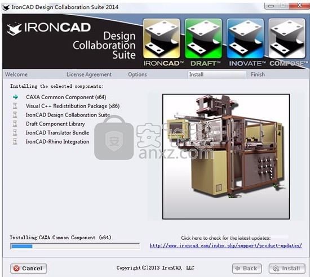
Task: Cancel the installation
Action: coord(29,269)
